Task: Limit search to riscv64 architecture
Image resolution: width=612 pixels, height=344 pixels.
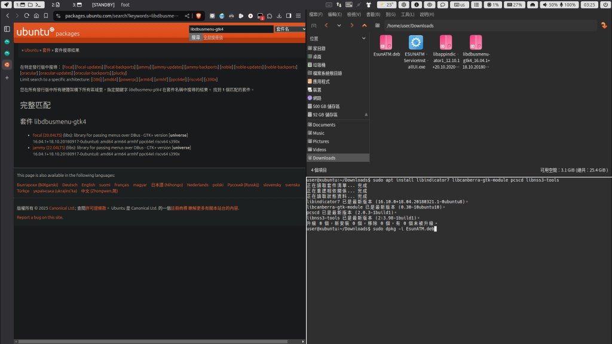Action: 195,79
